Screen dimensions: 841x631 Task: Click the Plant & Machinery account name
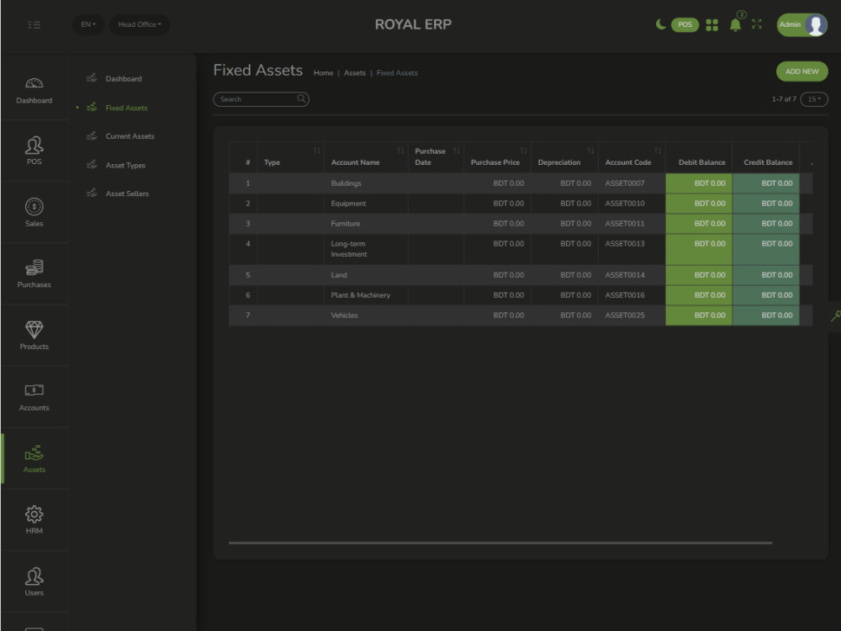(x=361, y=295)
